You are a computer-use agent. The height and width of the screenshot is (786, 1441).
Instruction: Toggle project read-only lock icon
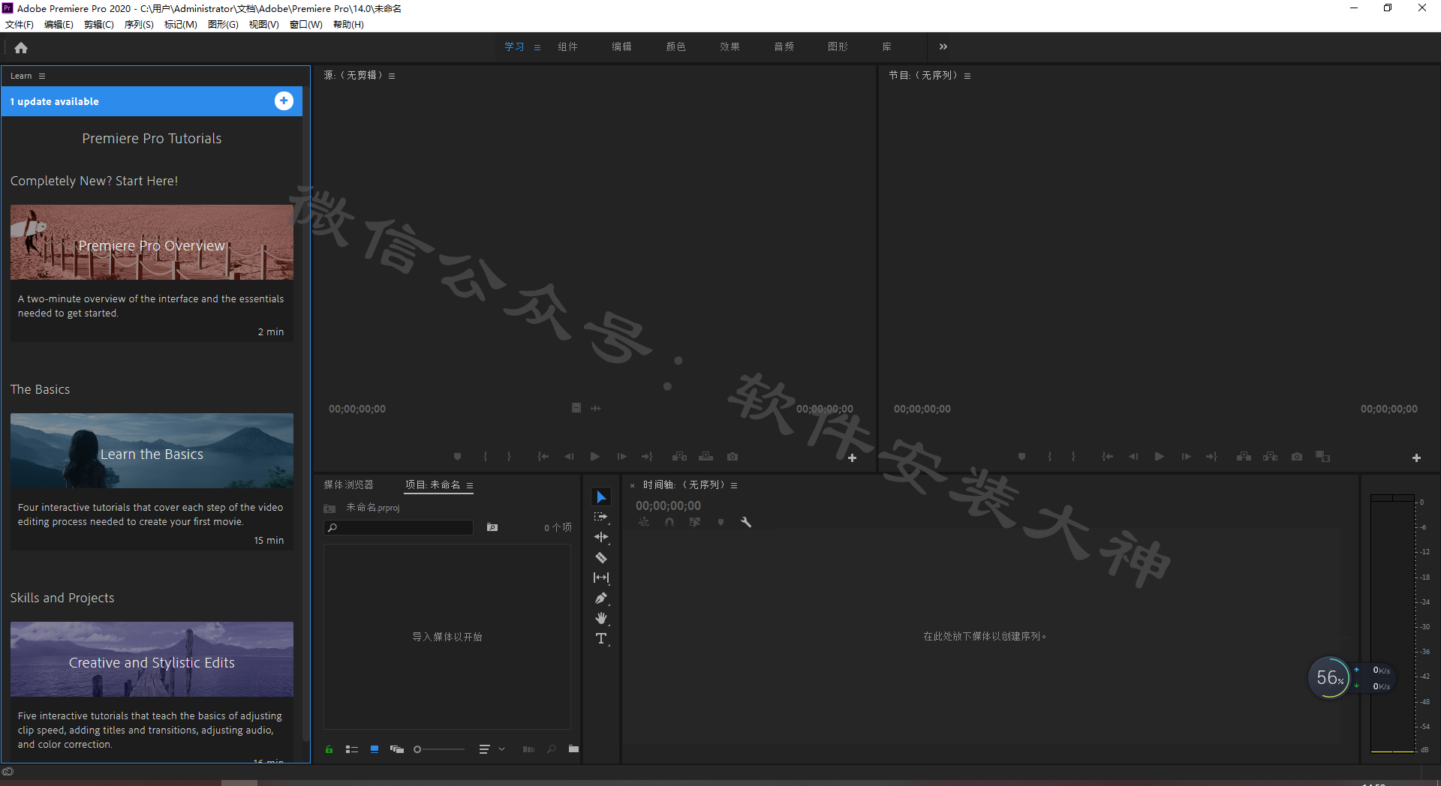pos(329,749)
